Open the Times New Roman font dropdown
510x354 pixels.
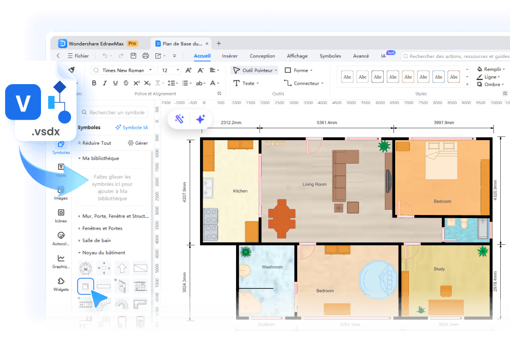(123, 70)
